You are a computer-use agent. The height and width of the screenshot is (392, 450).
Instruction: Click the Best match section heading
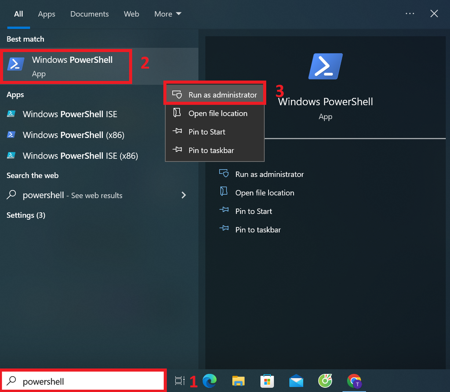[x=25, y=39]
